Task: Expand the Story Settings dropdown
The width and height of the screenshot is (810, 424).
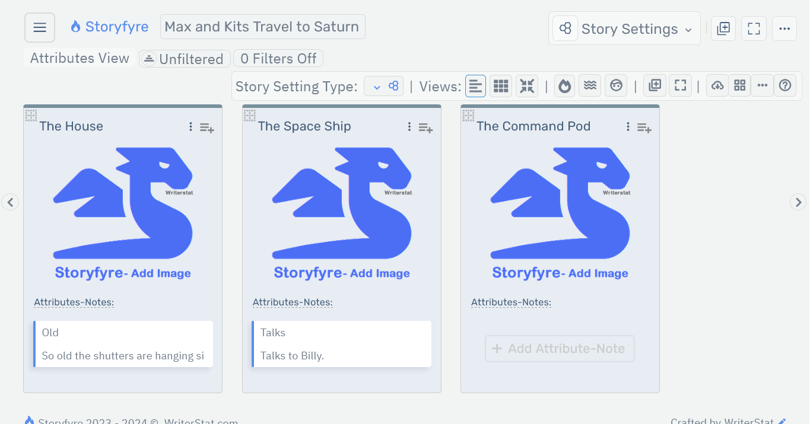Action: (624, 28)
